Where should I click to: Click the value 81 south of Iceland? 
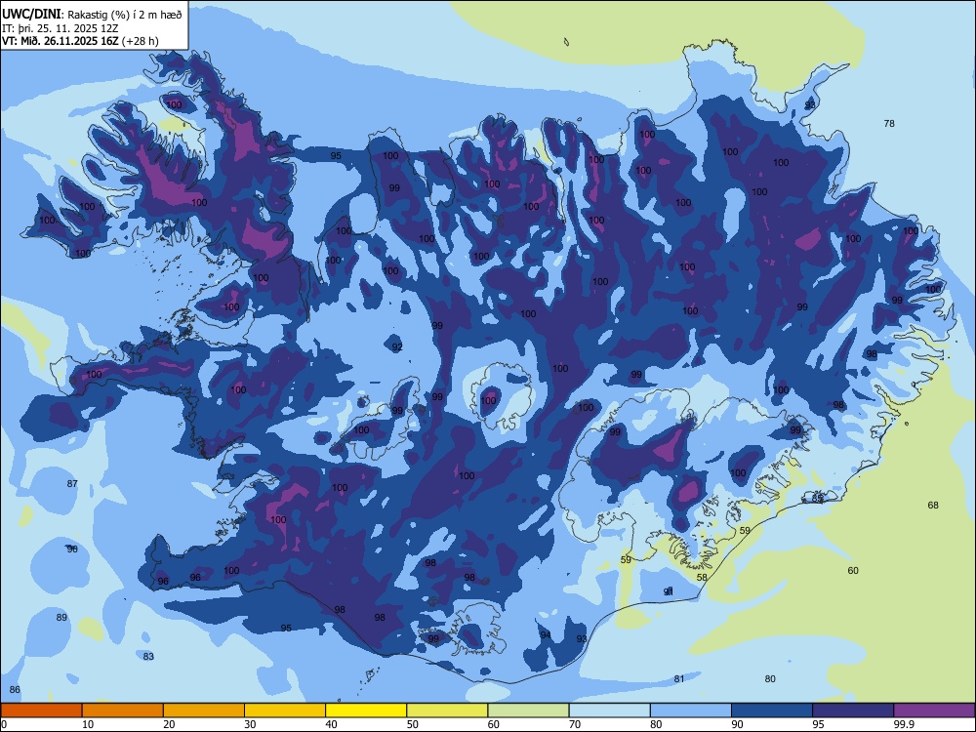coord(679,679)
